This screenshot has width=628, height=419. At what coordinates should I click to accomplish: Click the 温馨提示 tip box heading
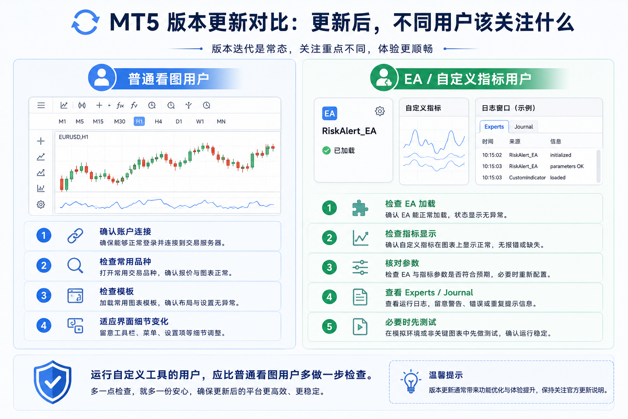click(x=446, y=375)
